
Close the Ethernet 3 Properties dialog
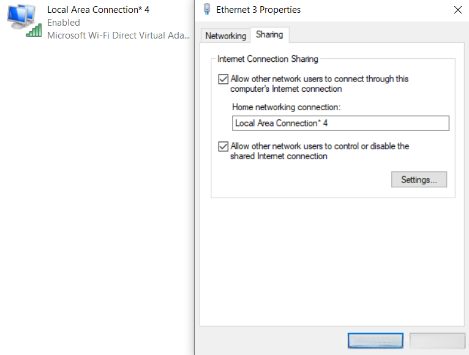point(457,10)
